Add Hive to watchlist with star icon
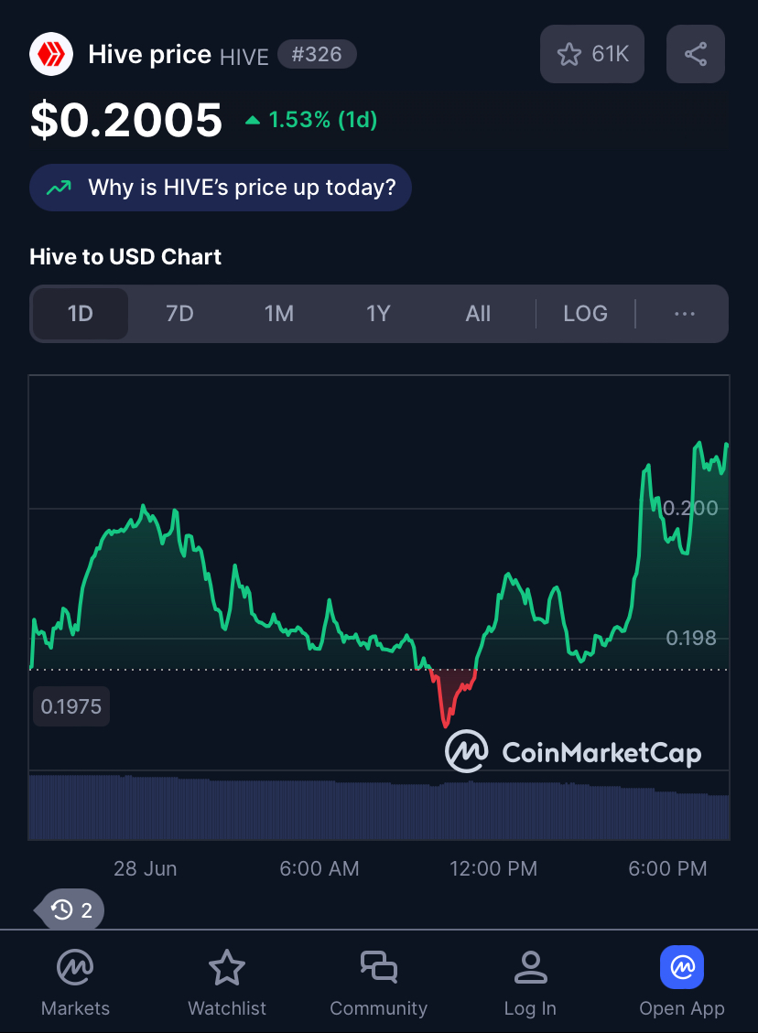 (592, 54)
